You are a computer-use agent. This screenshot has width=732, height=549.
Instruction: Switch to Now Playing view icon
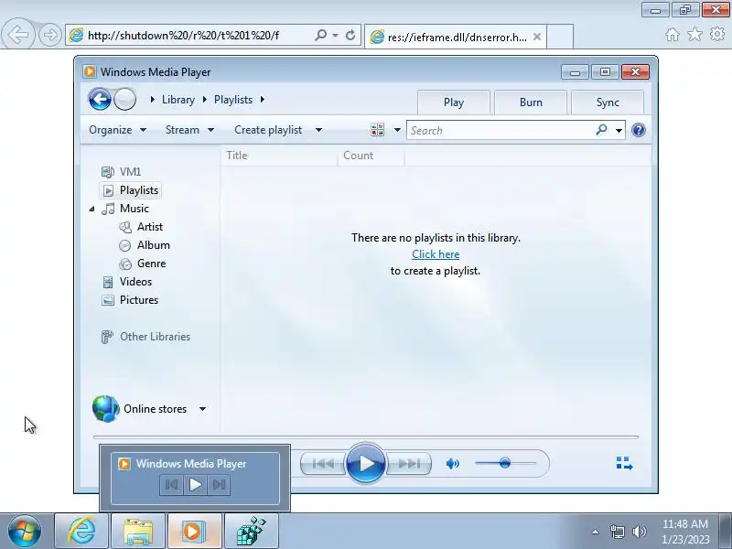click(624, 463)
